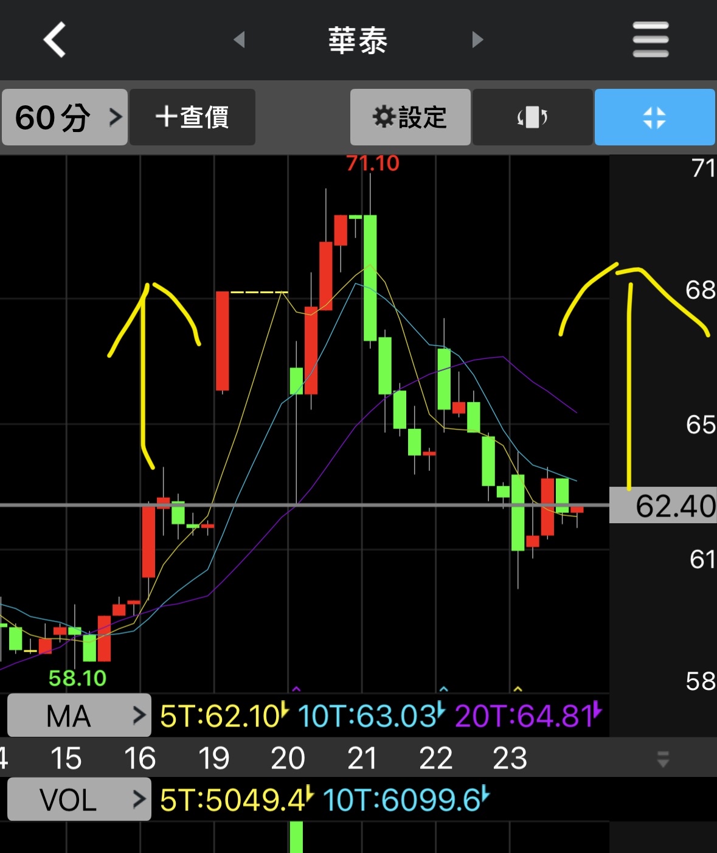The width and height of the screenshot is (717, 853).
Task: Tap date 21 on the time axis
Action: 362,758
